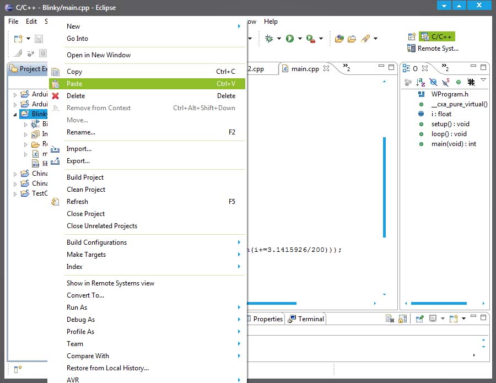This screenshot has width=496, height=383.
Task: Close the Outline view tab
Action: tap(425, 68)
